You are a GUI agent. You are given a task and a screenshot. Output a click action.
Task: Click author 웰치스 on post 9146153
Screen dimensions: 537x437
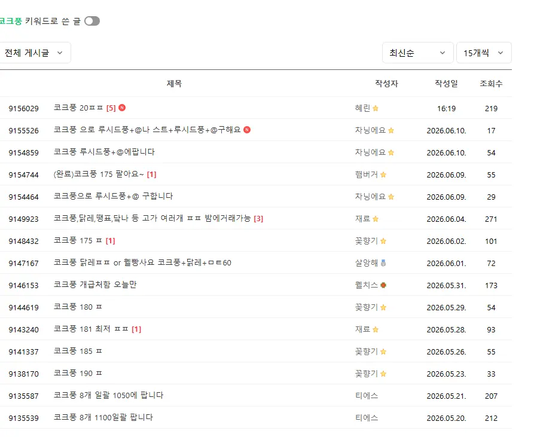point(367,285)
